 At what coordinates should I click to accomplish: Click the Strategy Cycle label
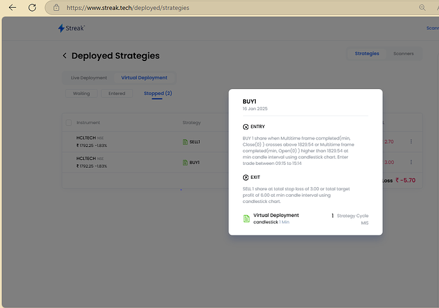[x=352, y=216]
